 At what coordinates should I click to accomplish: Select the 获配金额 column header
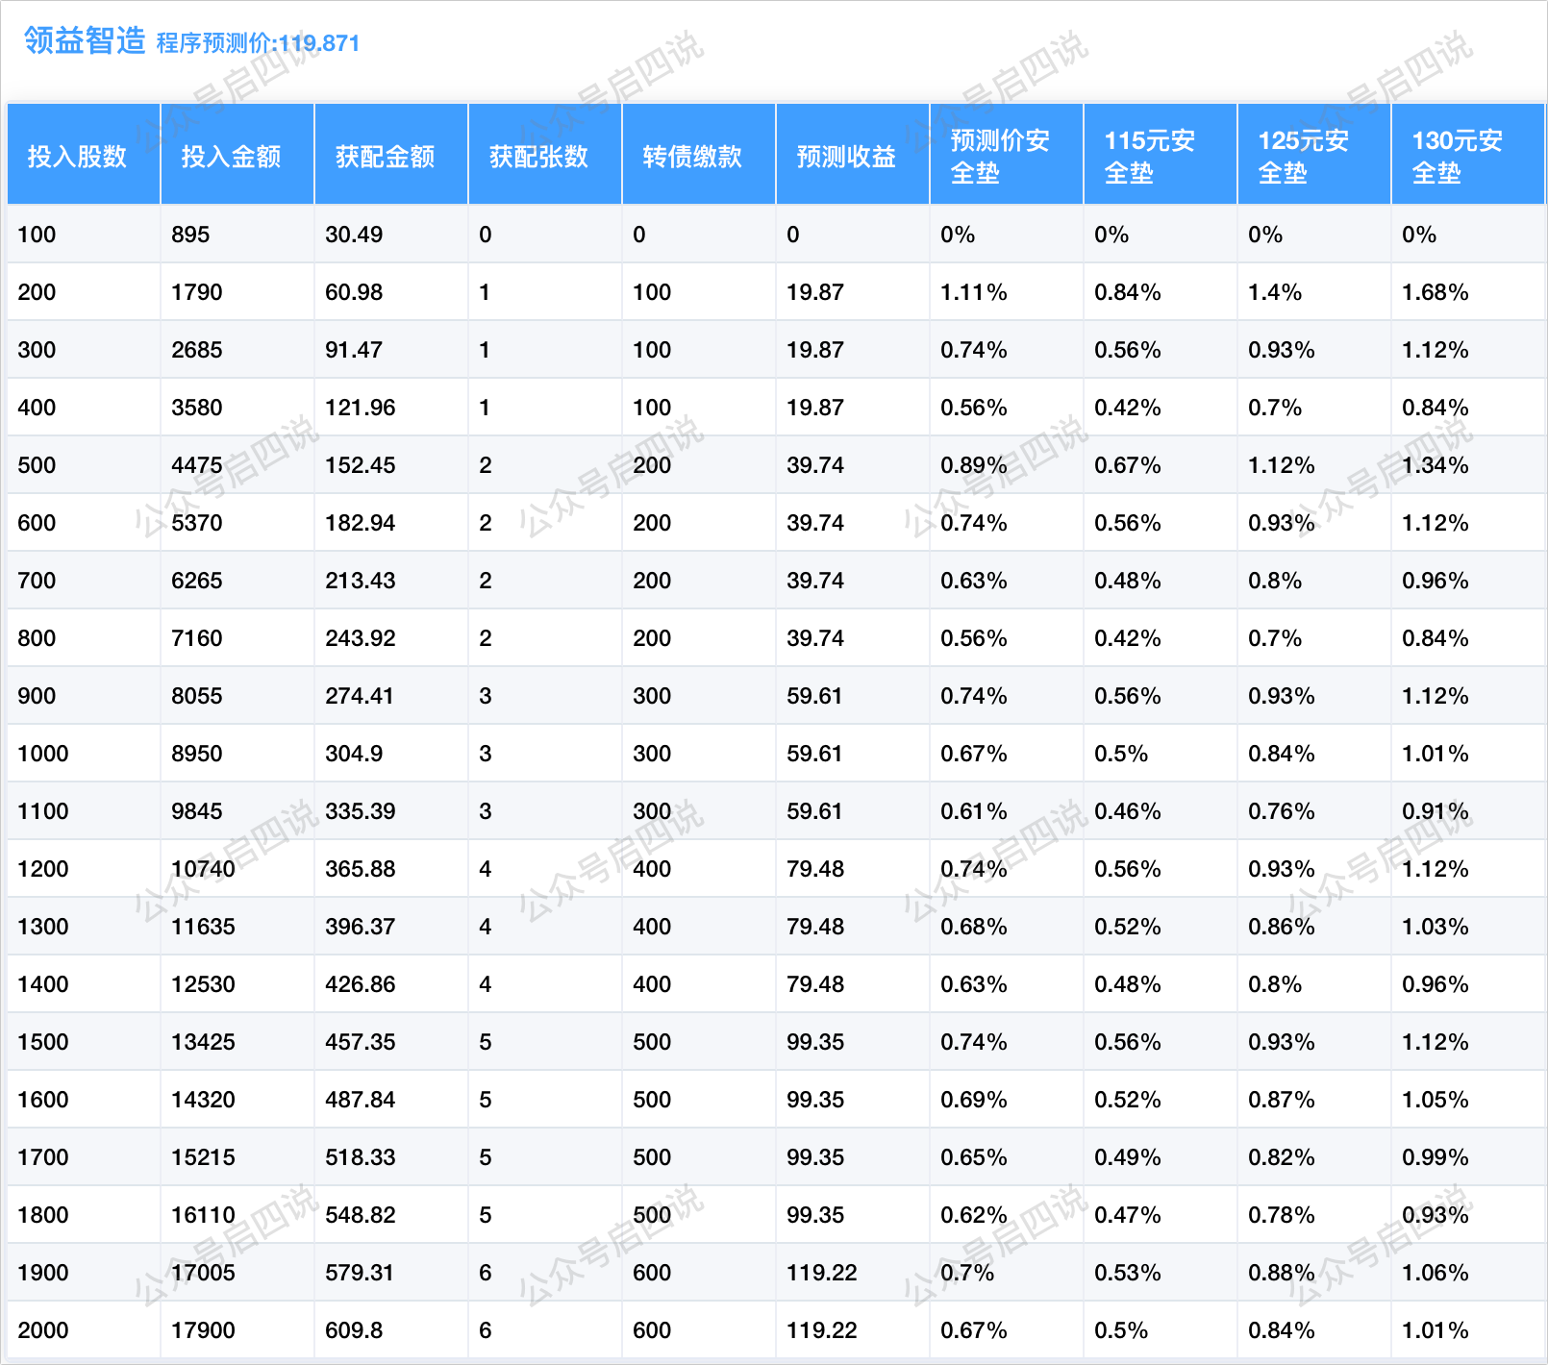[x=385, y=156]
